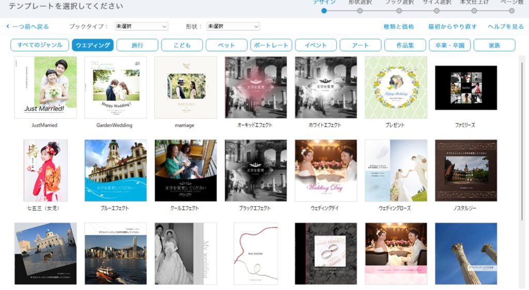Open the 種類と価格 link
This screenshot has height=290, width=529.
tap(399, 26)
